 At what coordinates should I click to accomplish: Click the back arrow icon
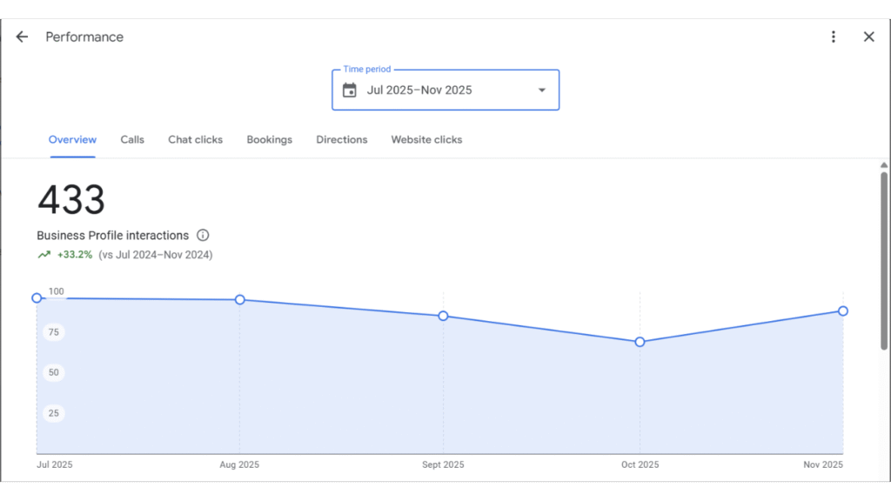[22, 37]
